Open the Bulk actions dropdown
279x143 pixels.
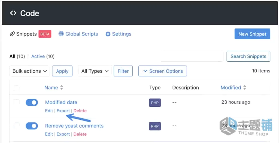point(29,71)
